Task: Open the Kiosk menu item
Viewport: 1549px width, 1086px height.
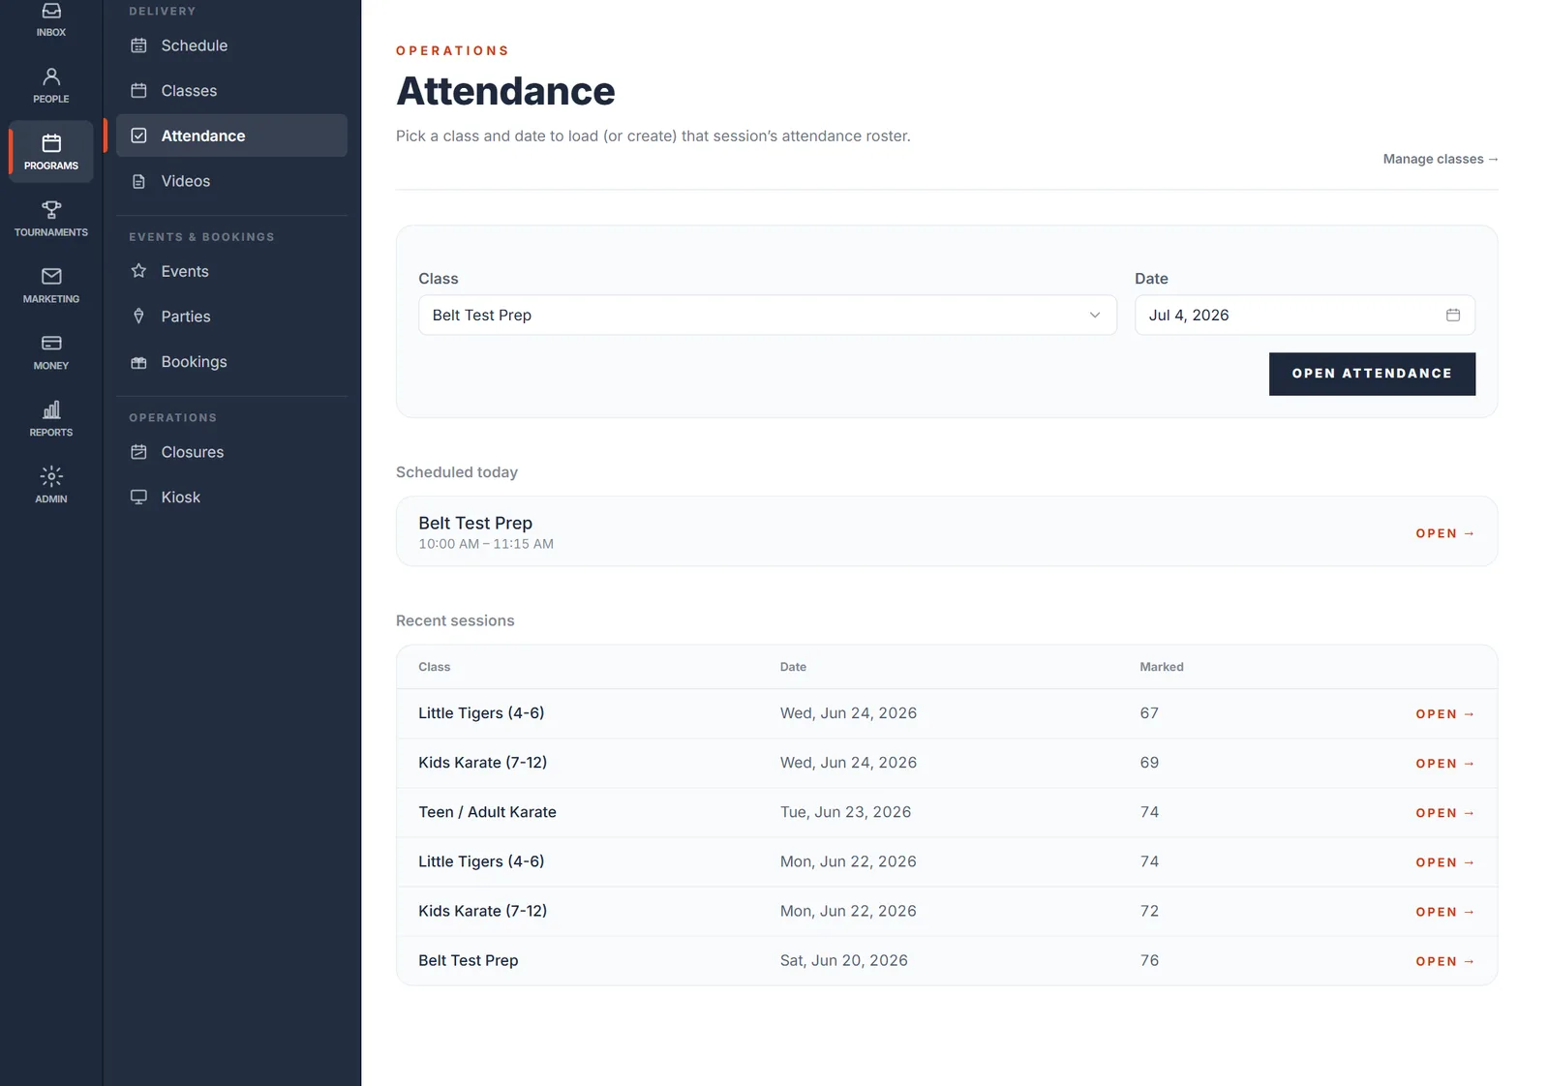Action: 231,498
